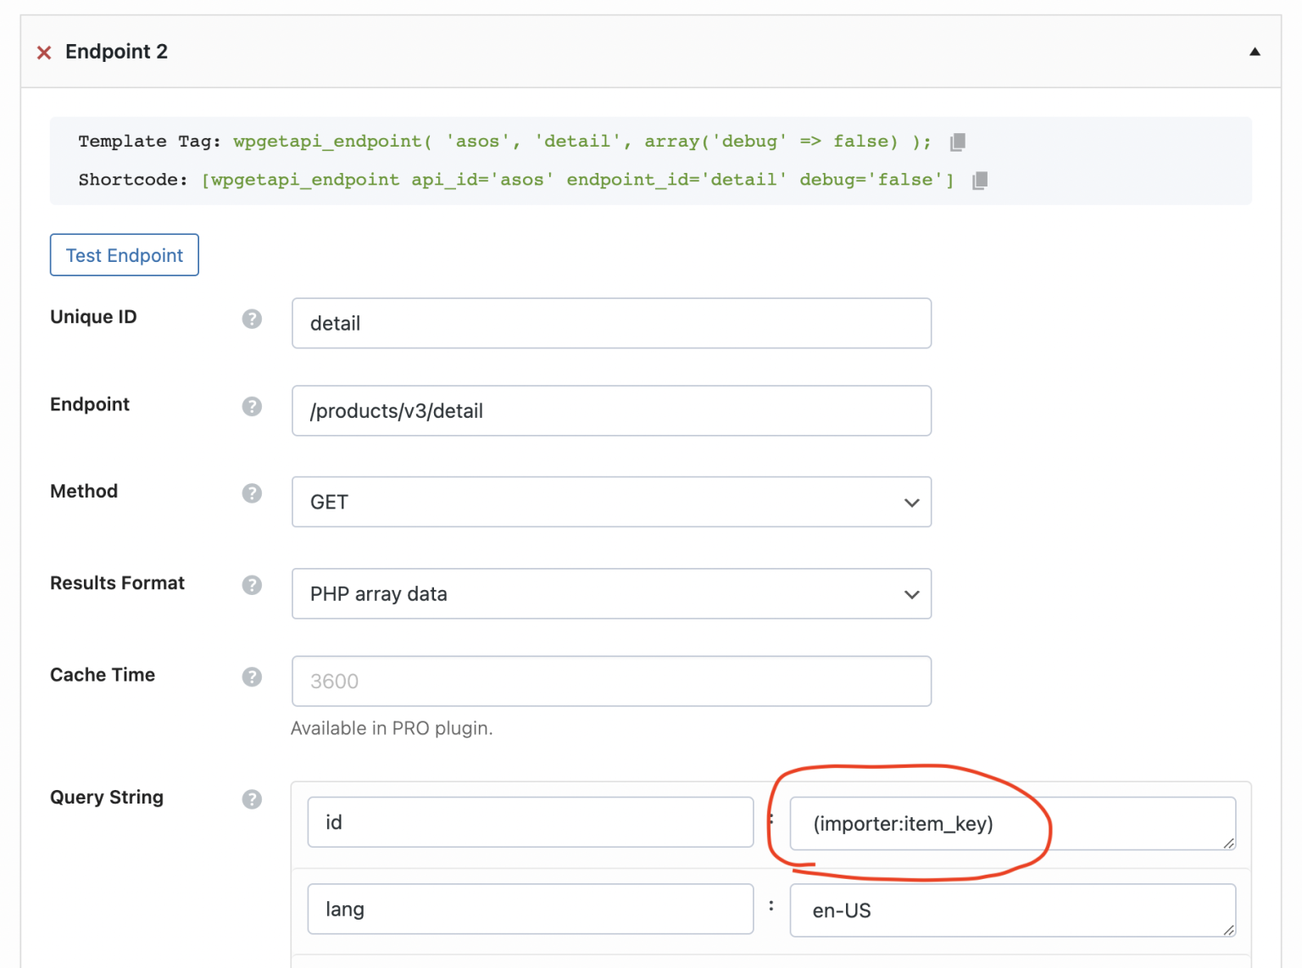Viewport: 1302px width, 968px height.
Task: Edit the Endpoint path /products/v3/detail
Action: (x=611, y=410)
